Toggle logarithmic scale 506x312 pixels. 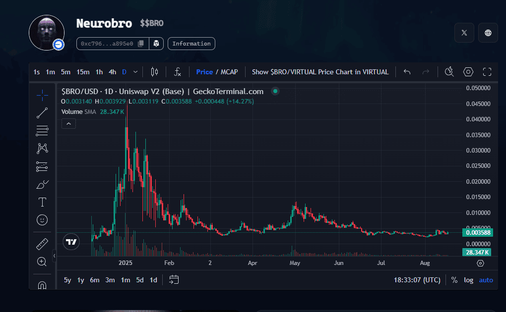[468, 280]
